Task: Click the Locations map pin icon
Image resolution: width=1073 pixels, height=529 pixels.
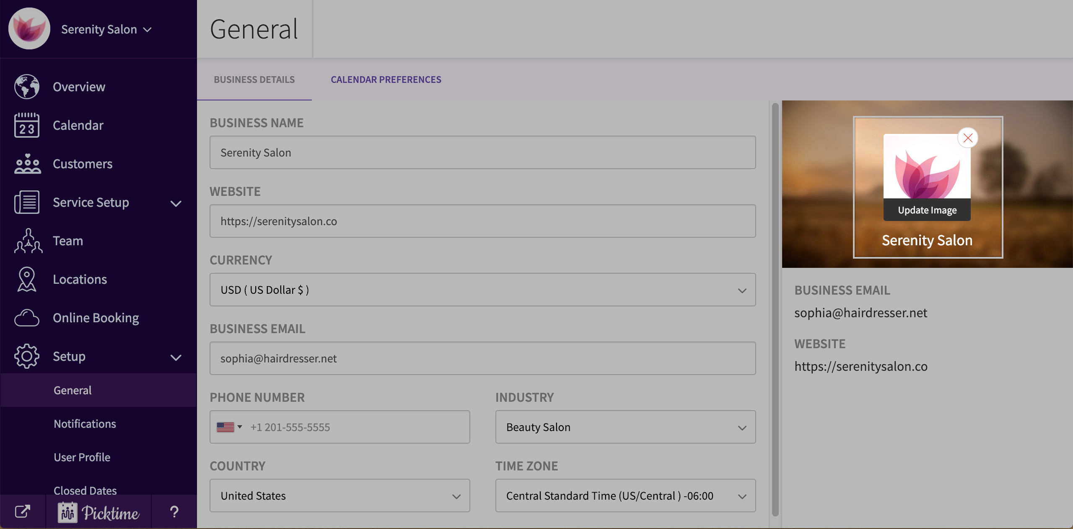Action: click(x=27, y=279)
